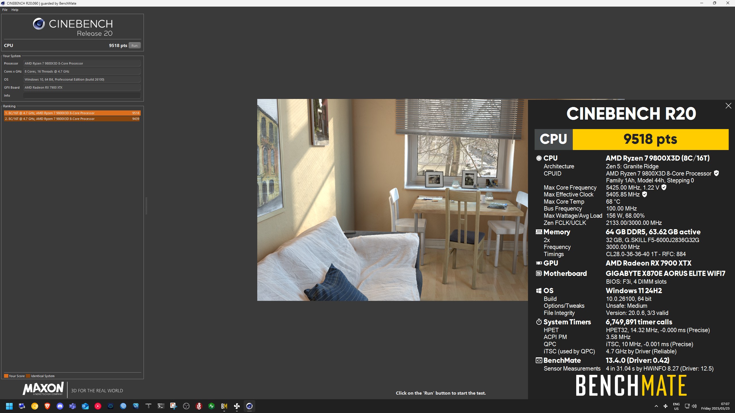
Task: Click the CPUID verified shield icon
Action: point(716,173)
